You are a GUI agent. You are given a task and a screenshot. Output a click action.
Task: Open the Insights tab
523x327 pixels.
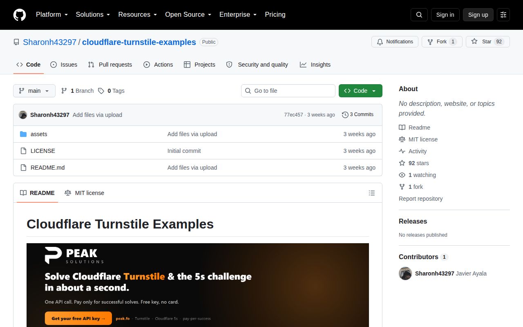(315, 65)
